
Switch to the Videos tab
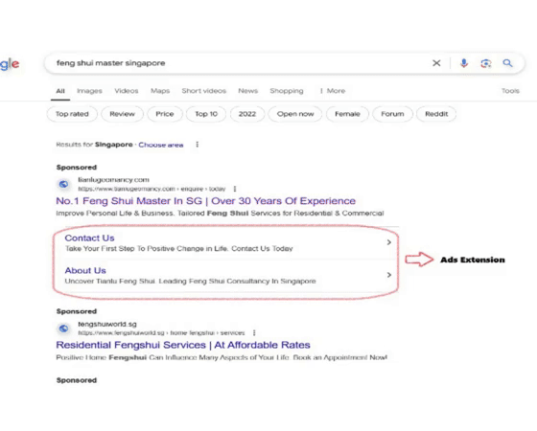click(x=127, y=91)
